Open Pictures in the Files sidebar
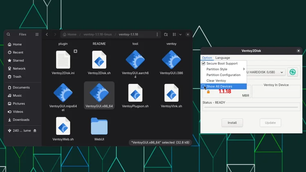 (x=22, y=104)
